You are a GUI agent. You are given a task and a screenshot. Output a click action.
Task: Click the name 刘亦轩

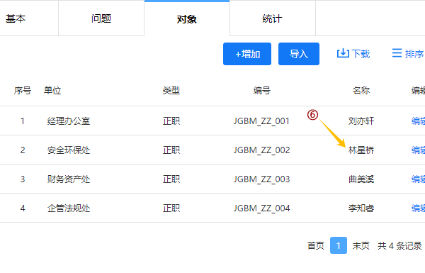[x=361, y=121]
